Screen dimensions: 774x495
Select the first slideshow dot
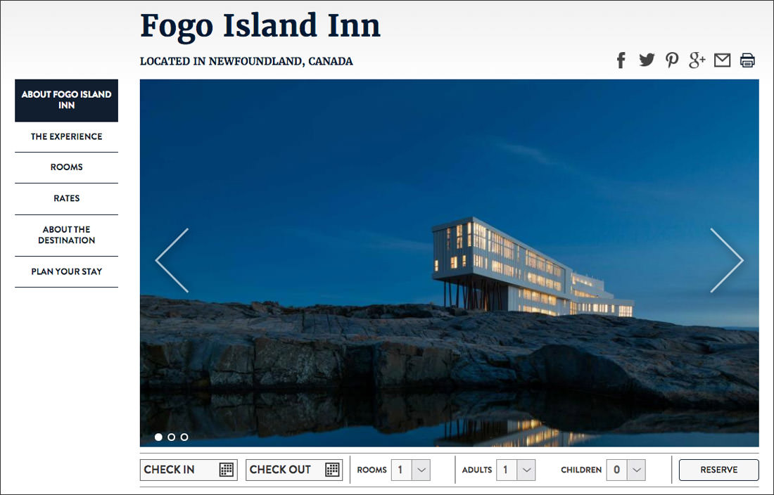pyautogui.click(x=158, y=437)
